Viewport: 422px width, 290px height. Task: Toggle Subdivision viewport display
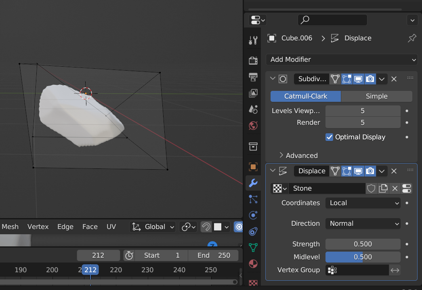358,79
